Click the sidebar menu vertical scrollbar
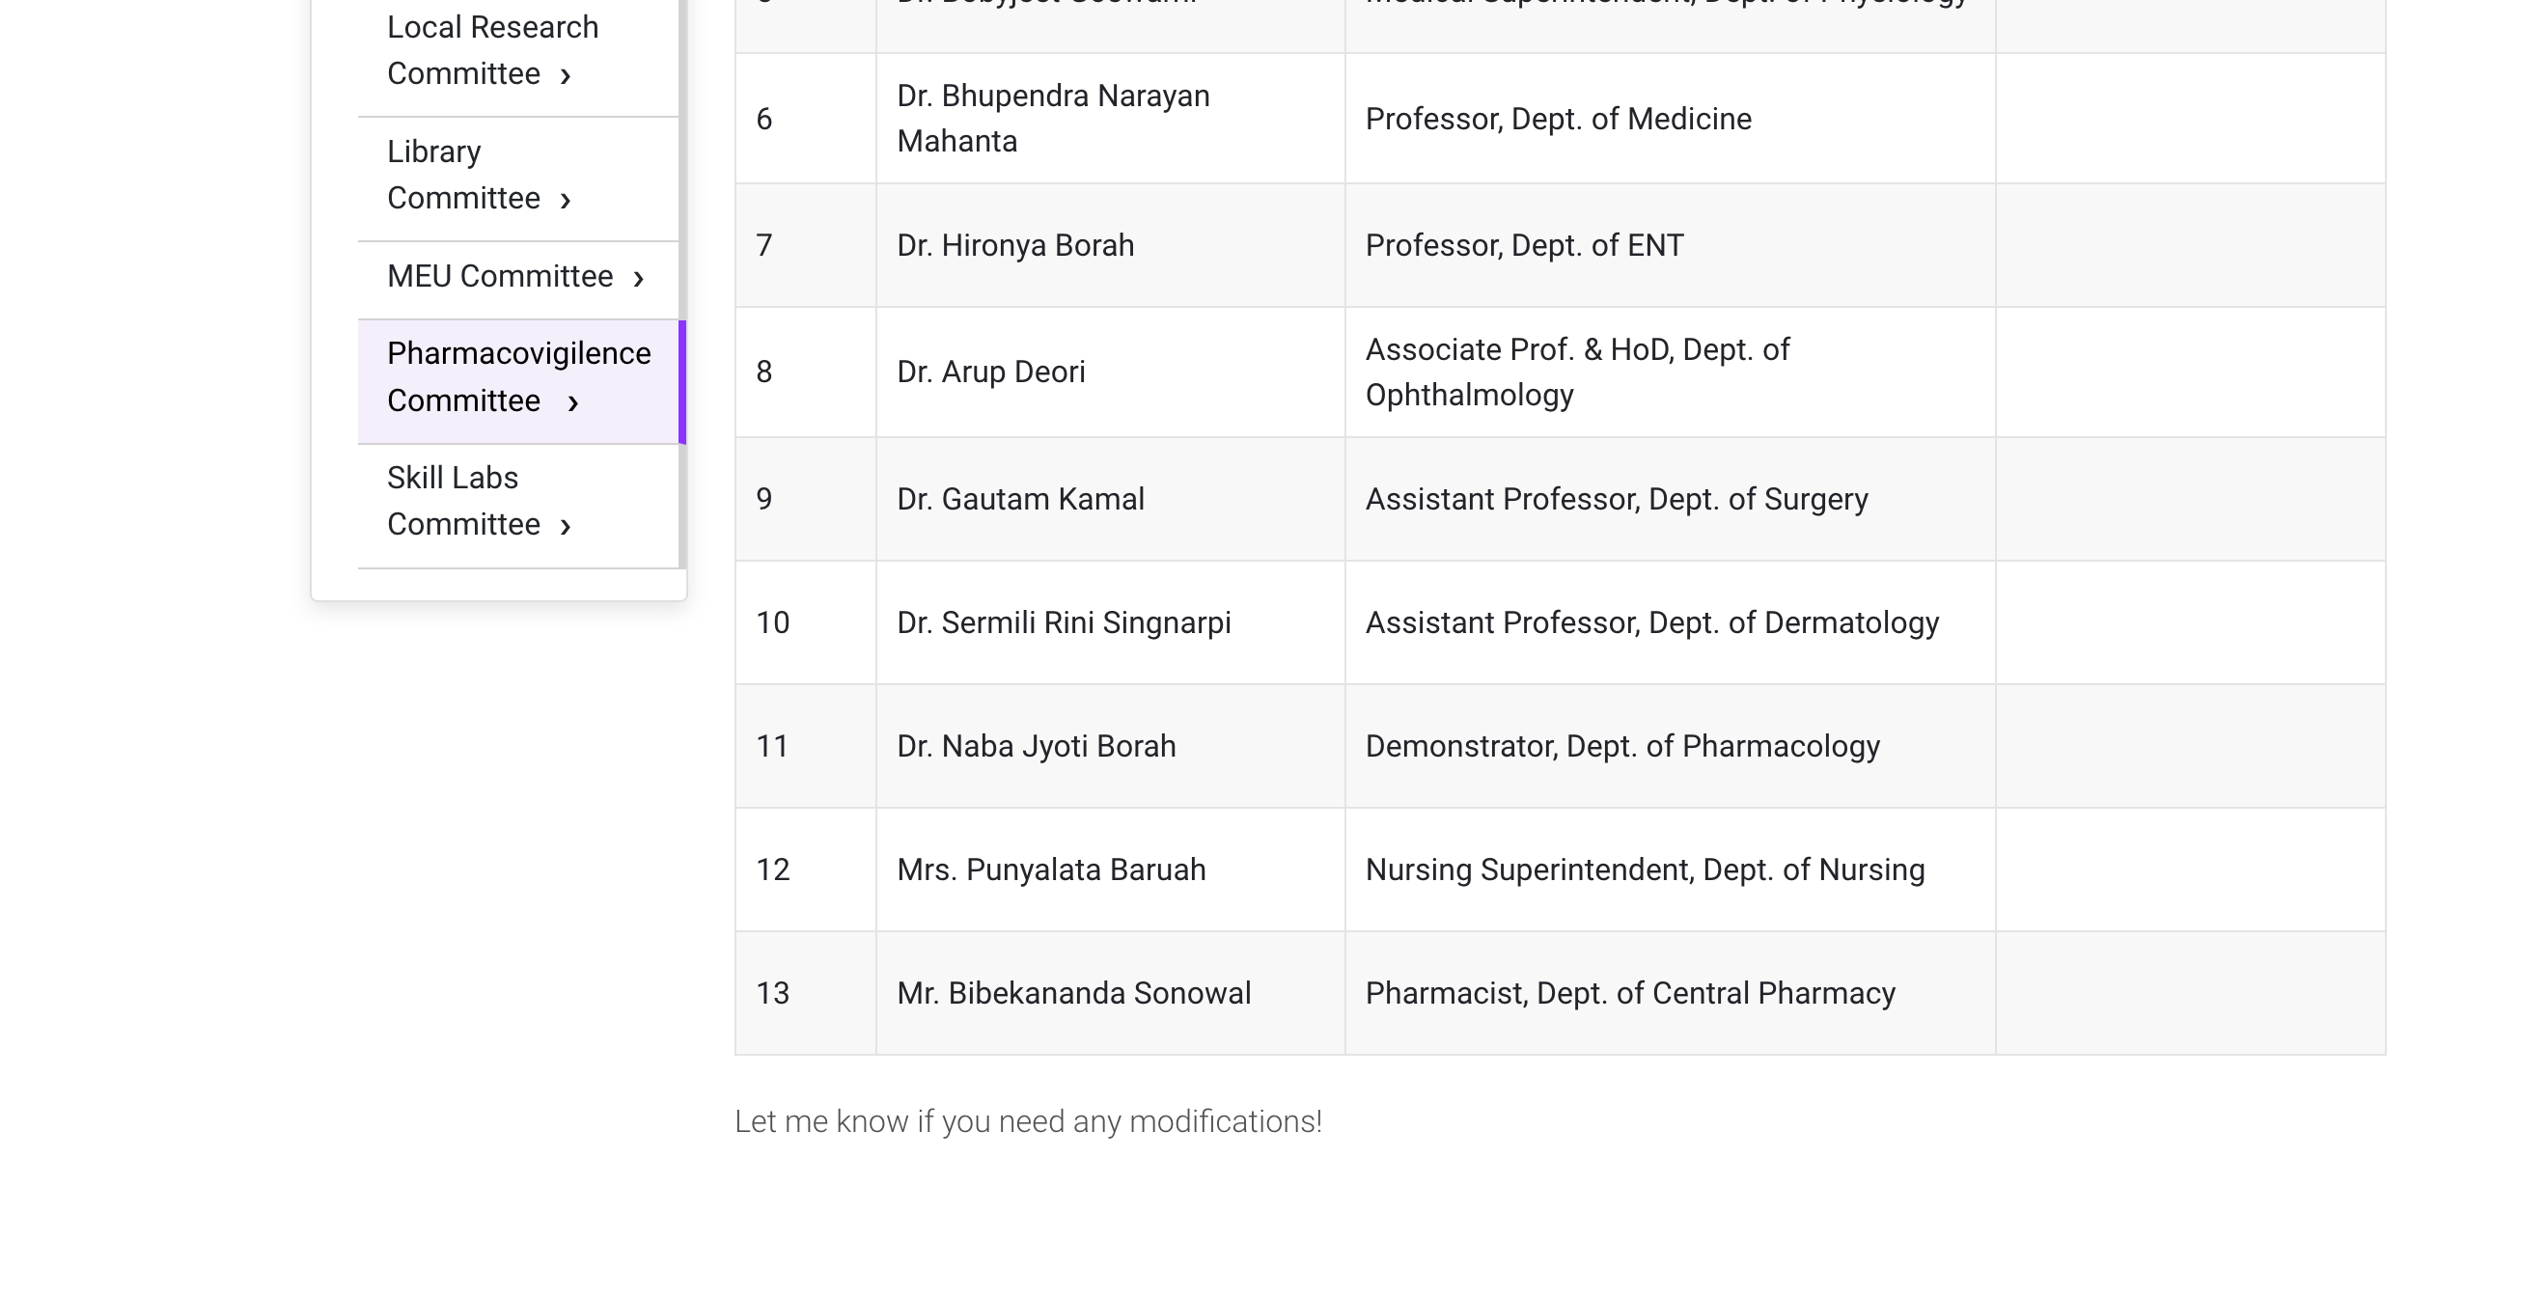The image size is (2548, 1297). pyautogui.click(x=682, y=198)
